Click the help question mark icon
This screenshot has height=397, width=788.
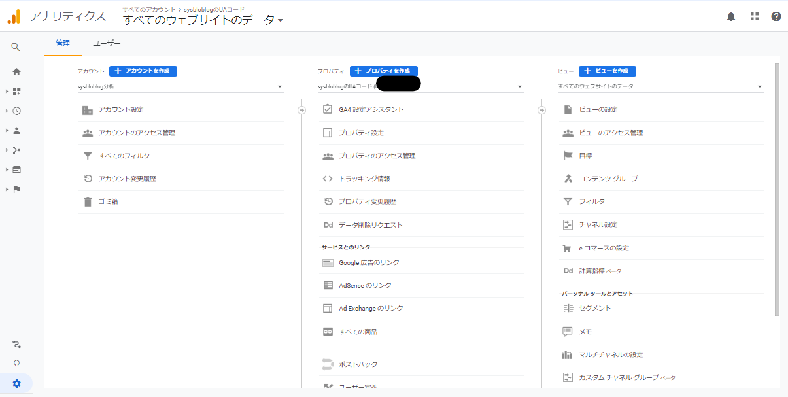tap(776, 16)
